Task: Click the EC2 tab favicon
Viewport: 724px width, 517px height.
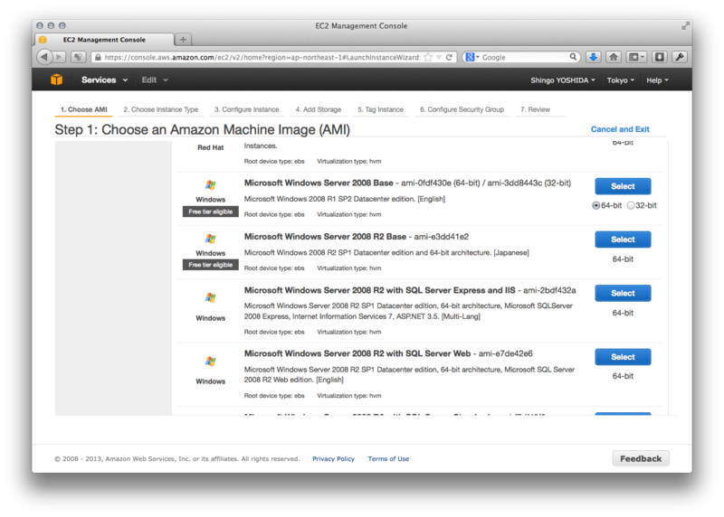Action: tap(43, 40)
